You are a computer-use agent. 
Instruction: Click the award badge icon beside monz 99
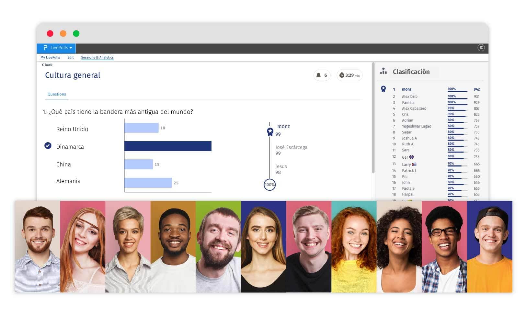tap(270, 131)
